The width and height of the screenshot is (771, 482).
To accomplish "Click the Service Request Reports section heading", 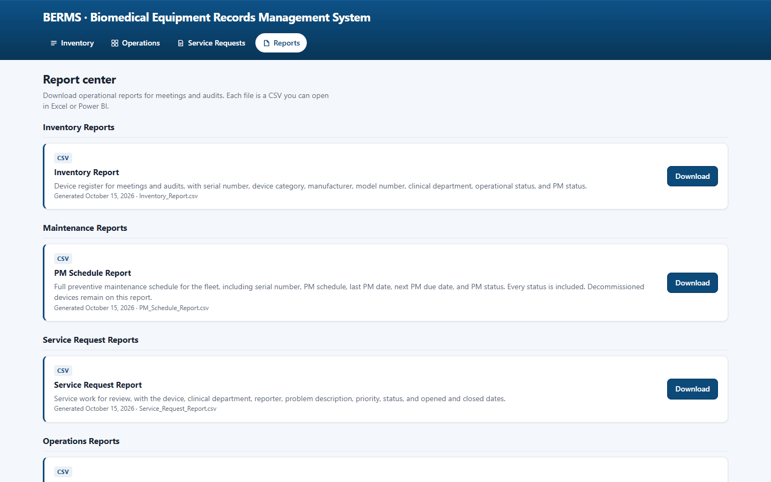I will tap(90, 340).
